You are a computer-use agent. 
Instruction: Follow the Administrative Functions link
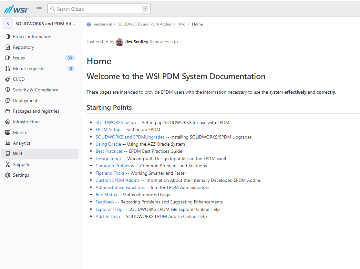(x=120, y=187)
